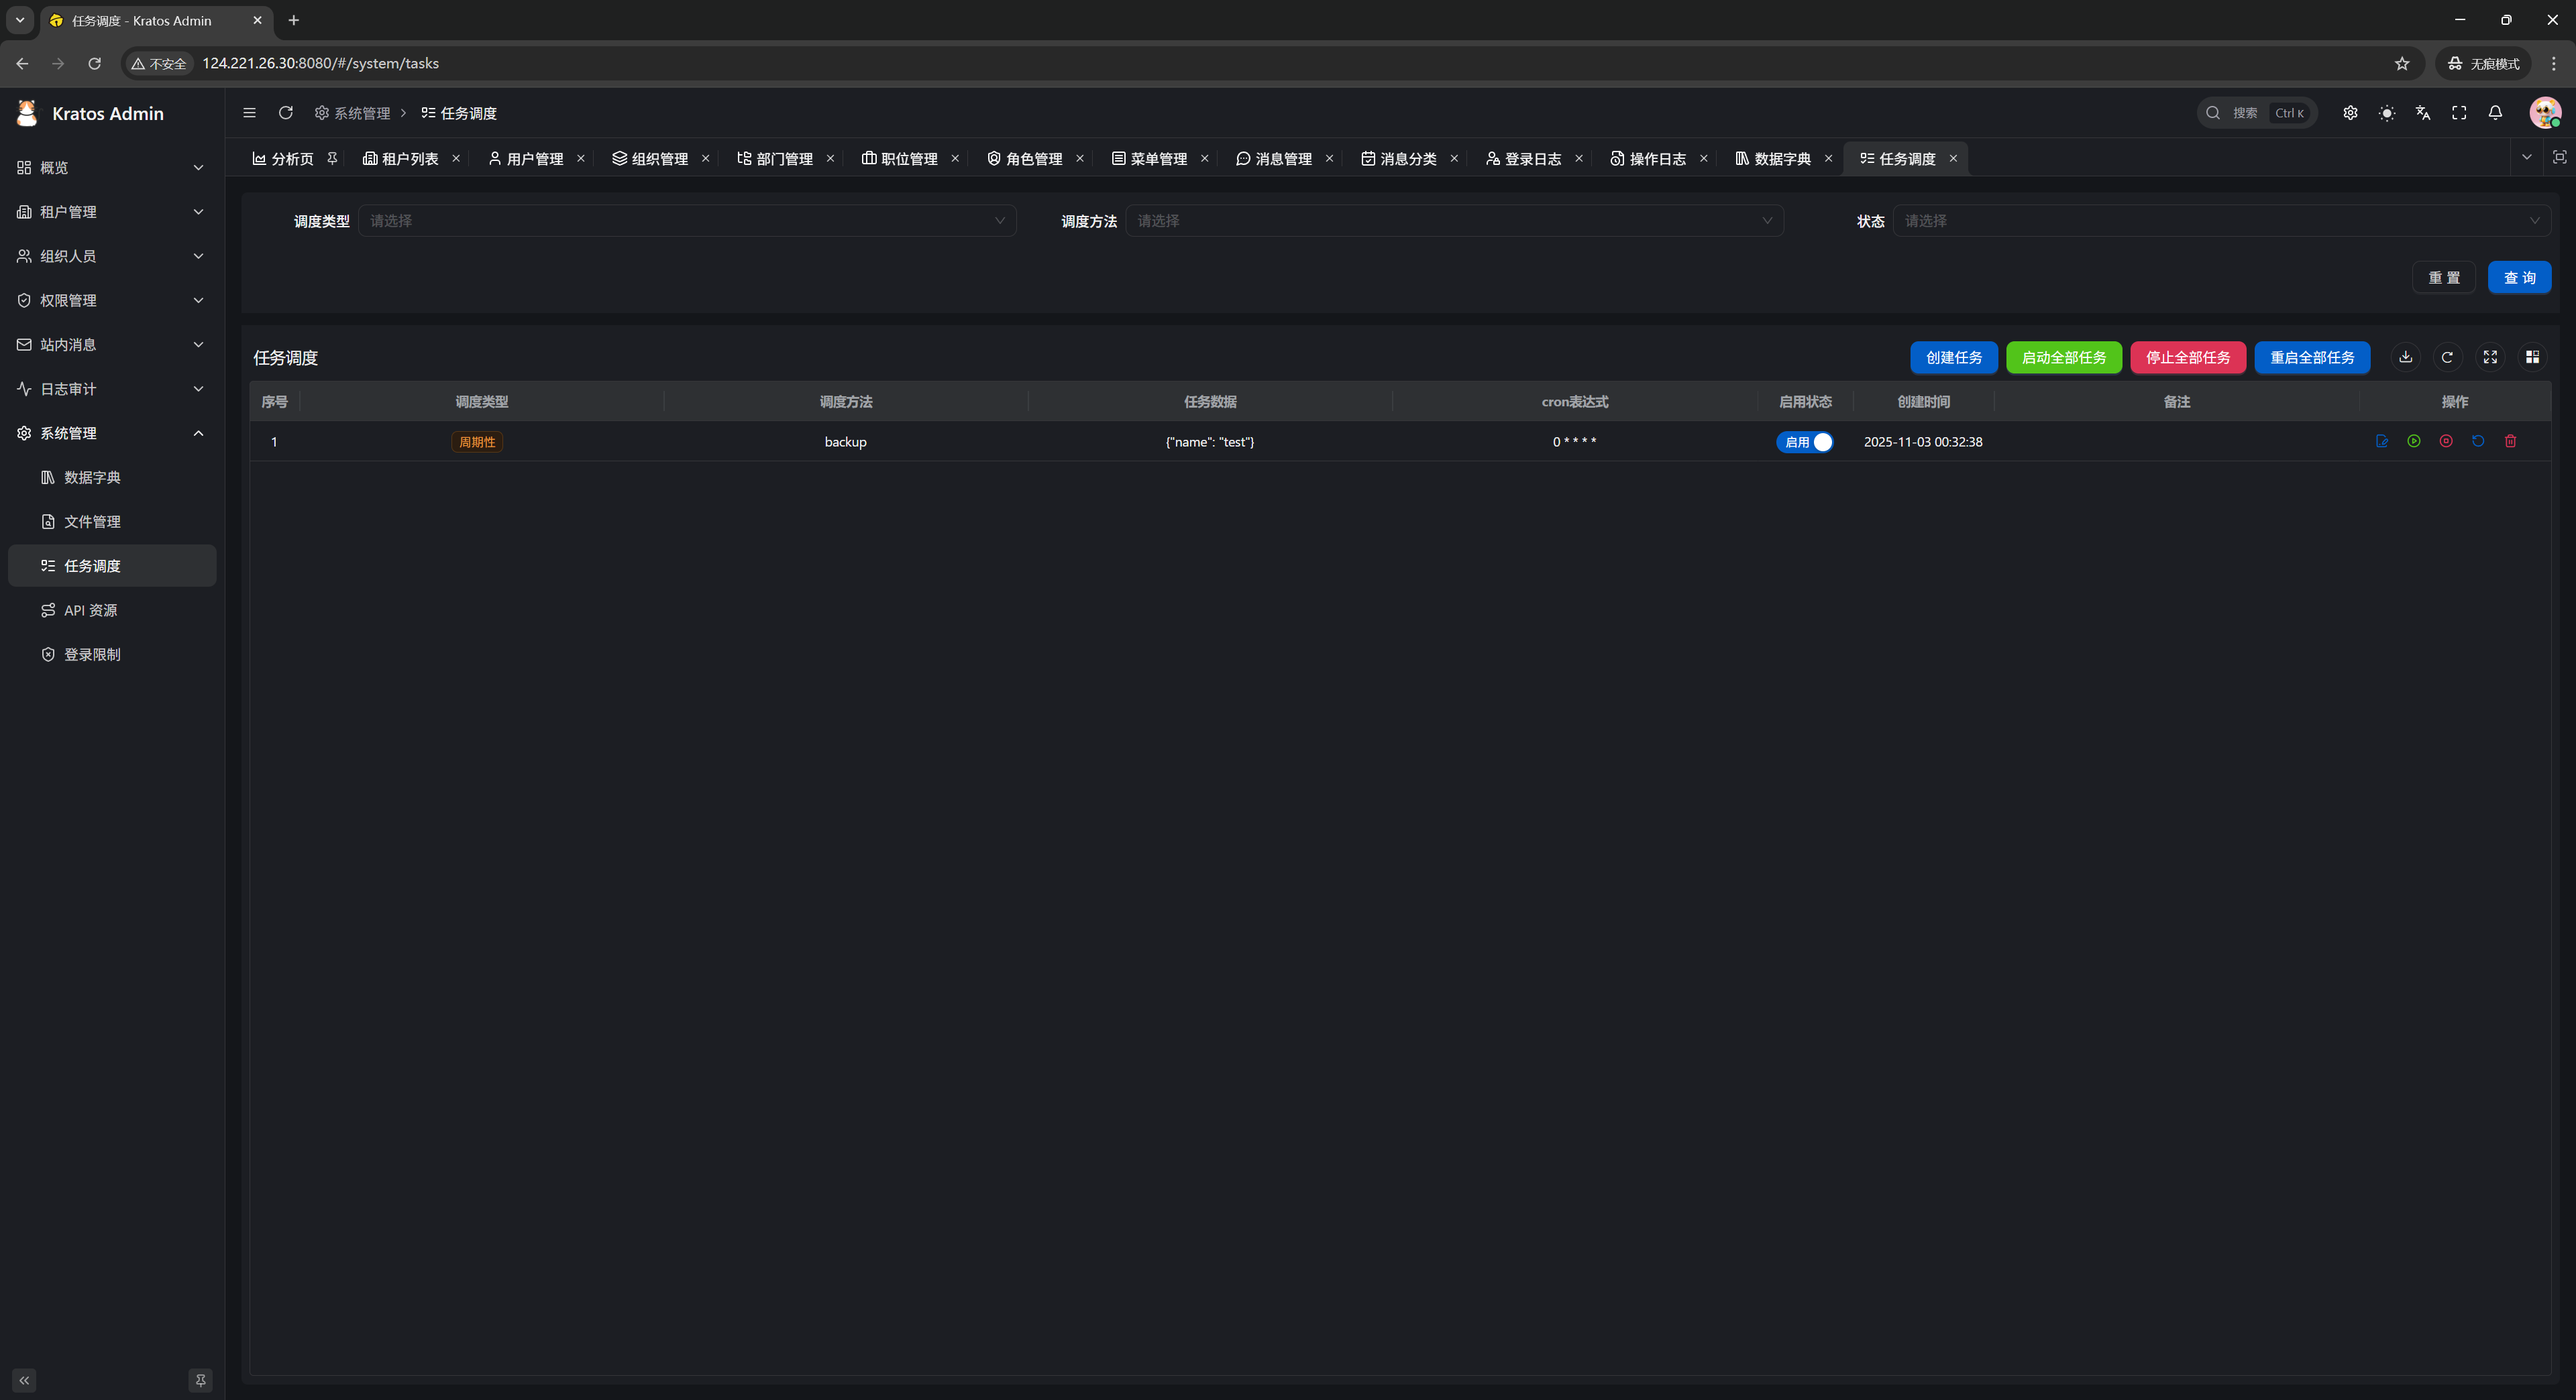Close the 数据字典 tab
2576x1400 pixels.
(1828, 159)
